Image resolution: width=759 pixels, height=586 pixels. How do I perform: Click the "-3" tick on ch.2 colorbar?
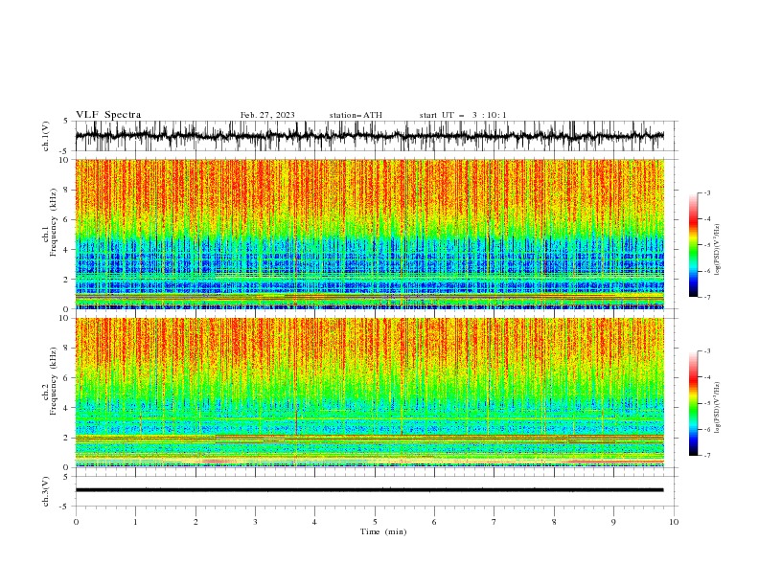[x=706, y=351]
